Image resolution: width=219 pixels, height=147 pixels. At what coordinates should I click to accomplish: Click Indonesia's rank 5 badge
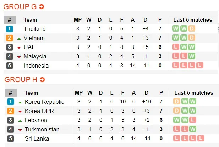pos(10,66)
